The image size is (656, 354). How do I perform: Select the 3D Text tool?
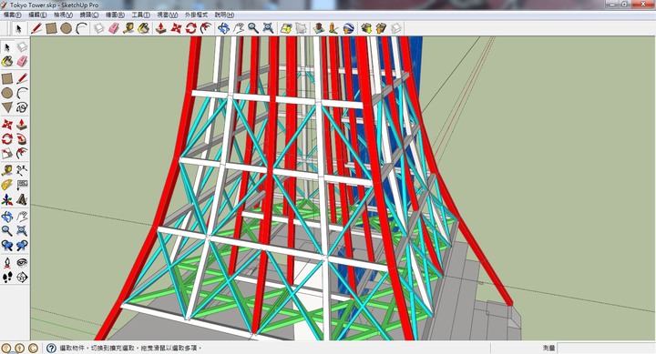coord(22,199)
